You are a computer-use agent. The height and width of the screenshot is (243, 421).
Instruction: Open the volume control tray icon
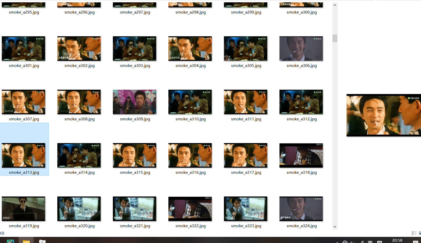pyautogui.click(x=353, y=242)
